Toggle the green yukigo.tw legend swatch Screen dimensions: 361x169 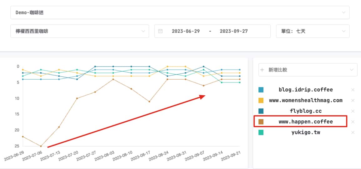click(261, 133)
